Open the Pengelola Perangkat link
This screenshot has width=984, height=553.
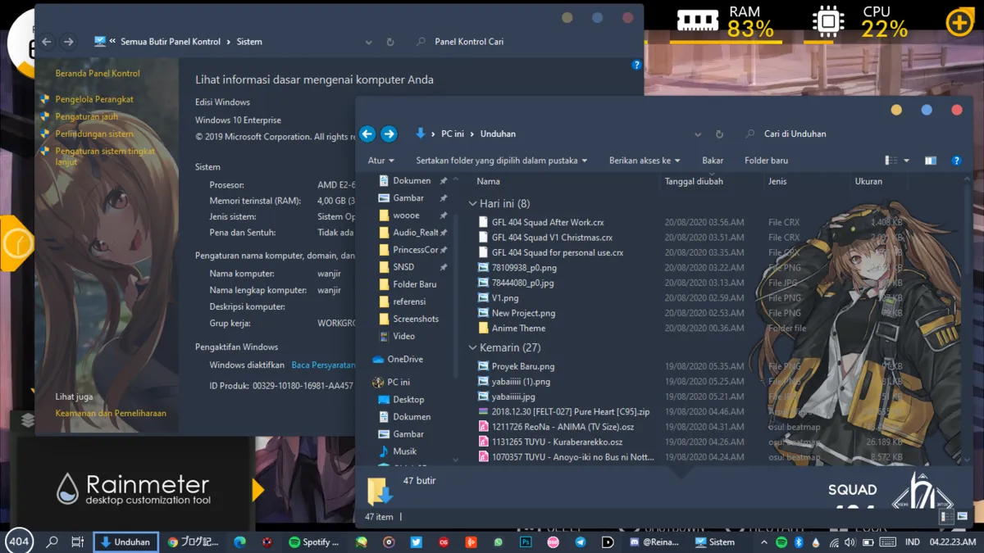tap(94, 99)
